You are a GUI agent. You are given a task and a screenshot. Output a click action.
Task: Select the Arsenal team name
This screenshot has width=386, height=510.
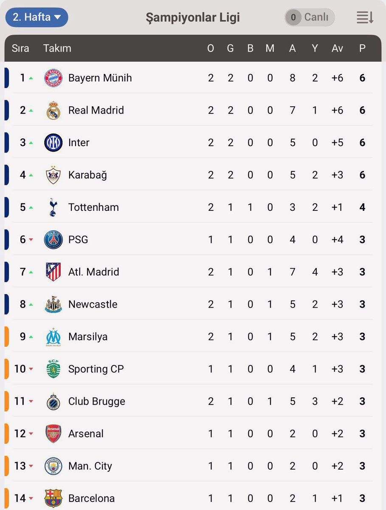pos(86,433)
